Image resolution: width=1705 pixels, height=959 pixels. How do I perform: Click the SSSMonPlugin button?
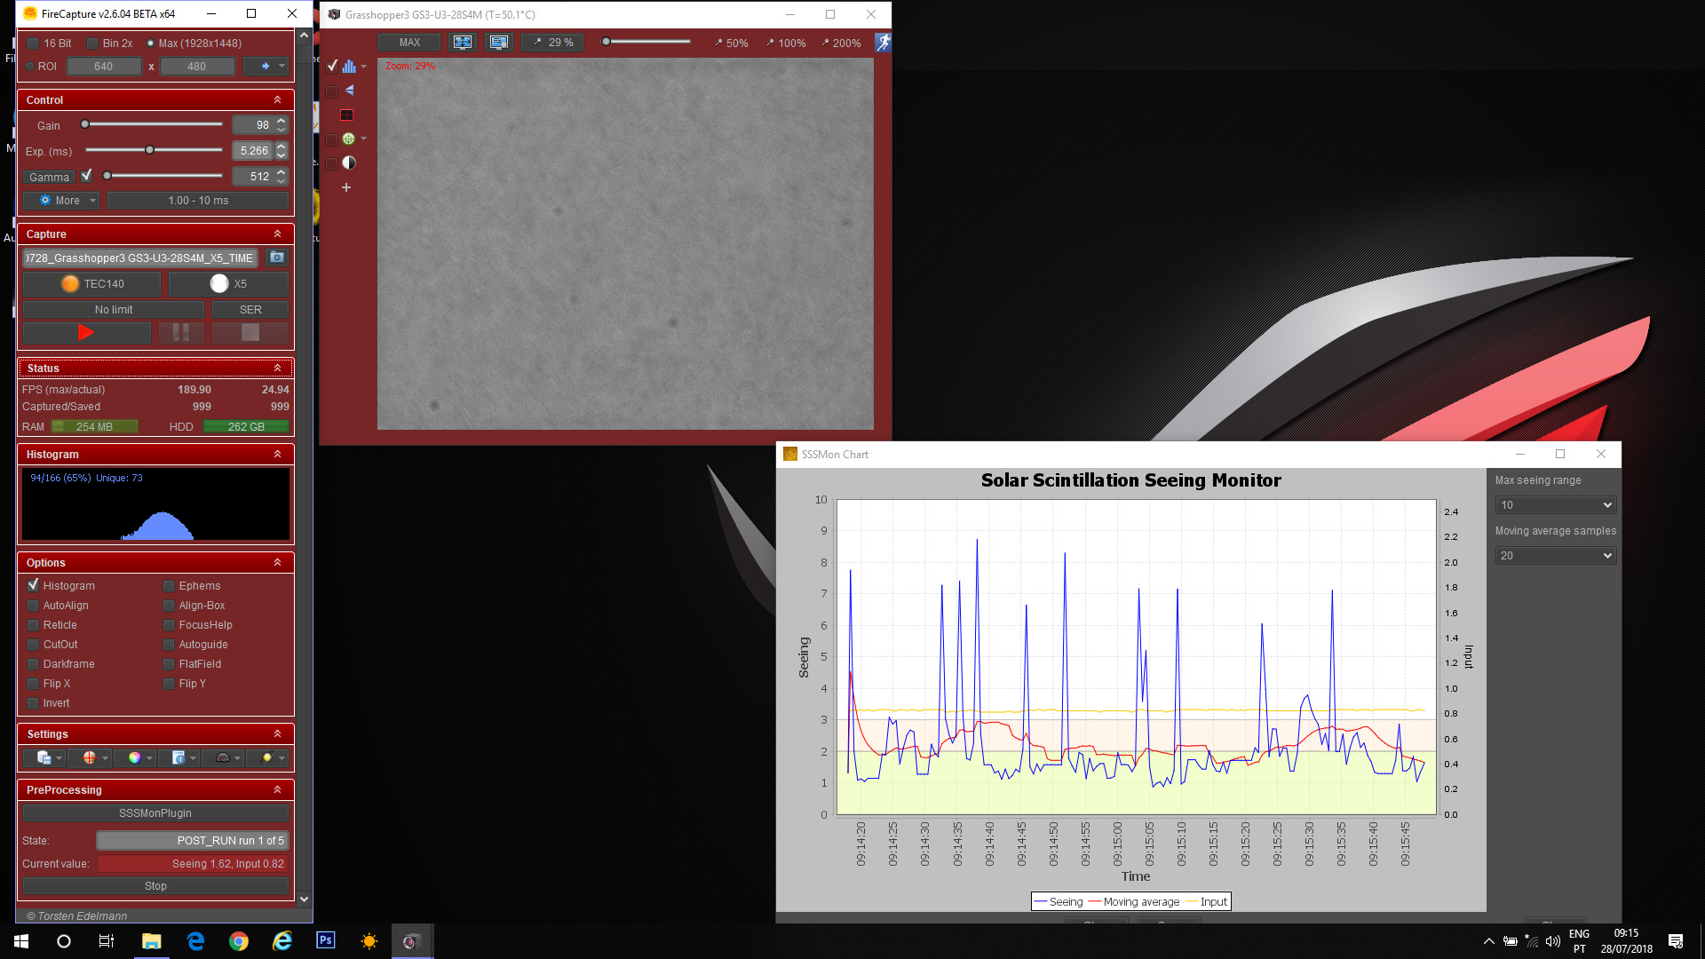click(155, 813)
